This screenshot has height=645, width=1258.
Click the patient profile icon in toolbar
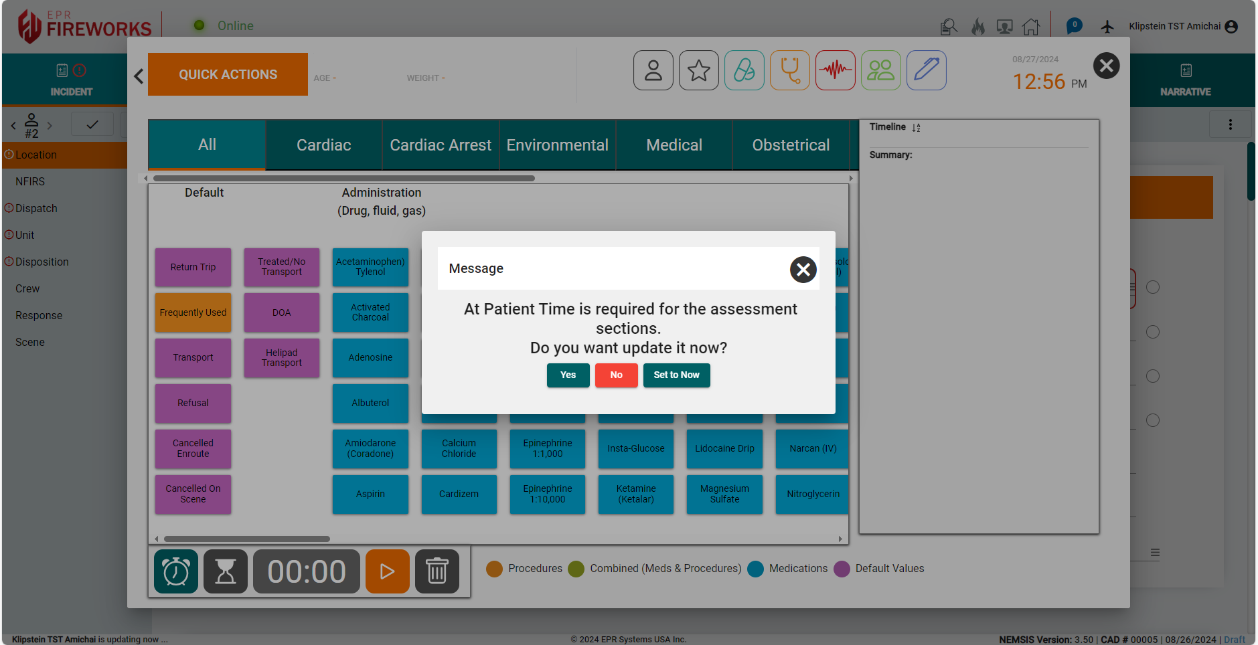click(653, 70)
